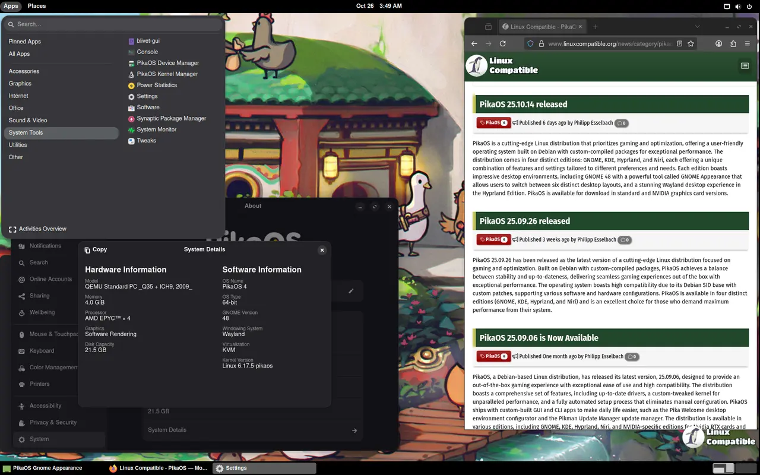The image size is (760, 475).
Task: Open the Firefox account profile icon
Action: (x=718, y=43)
